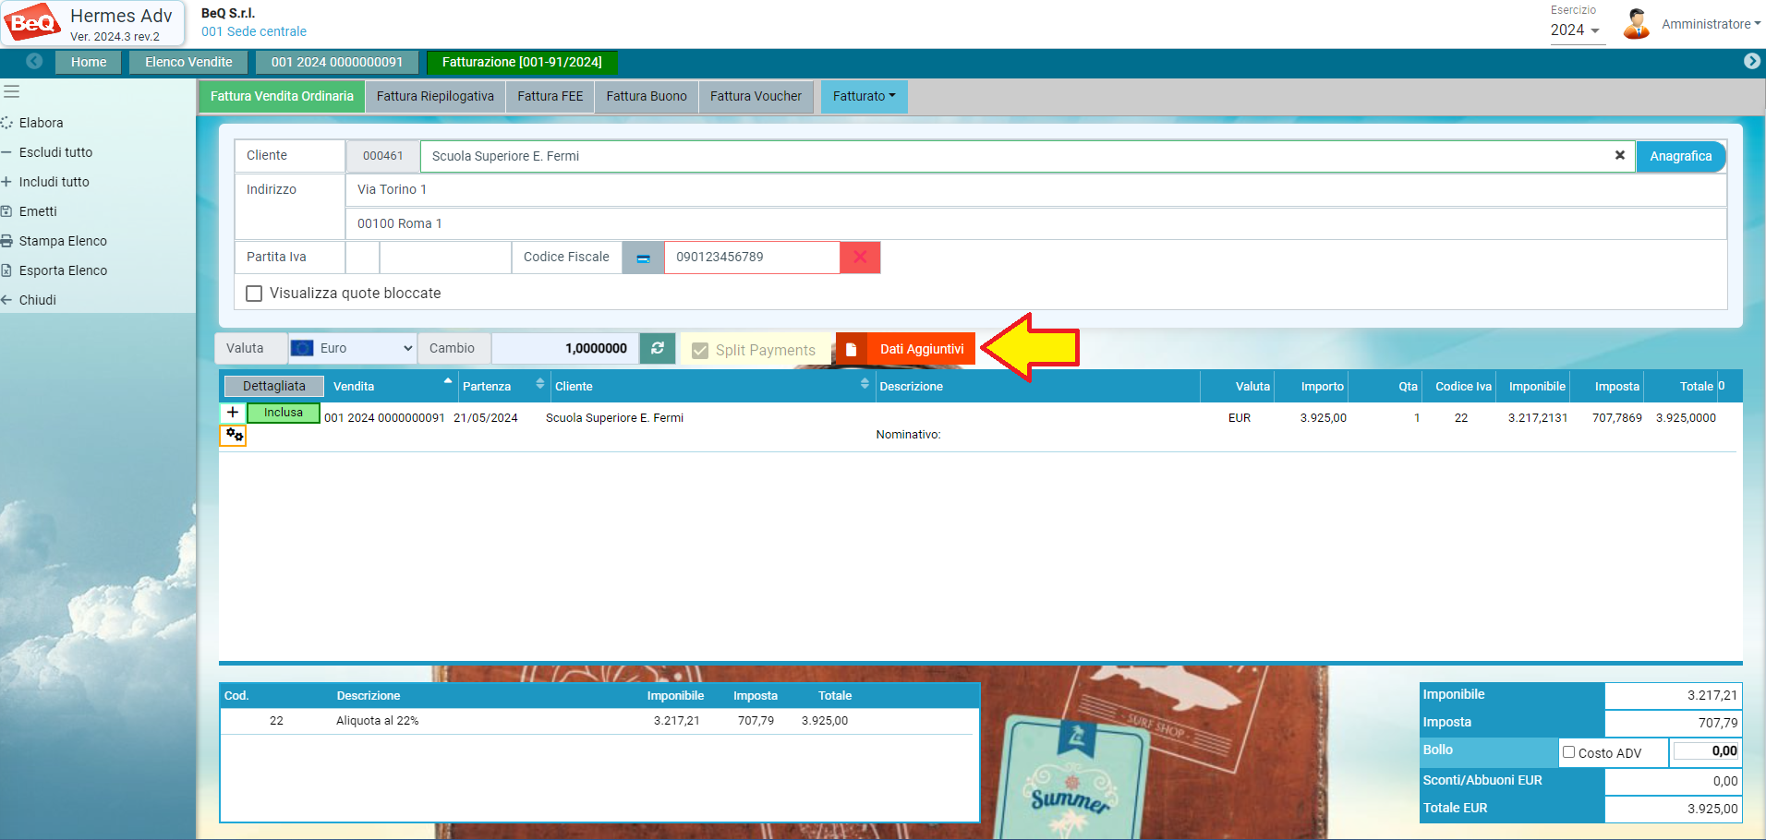Screen dimensions: 1766x840
Task: Click the left navigation arrow in tab bar
Action: click(x=34, y=61)
